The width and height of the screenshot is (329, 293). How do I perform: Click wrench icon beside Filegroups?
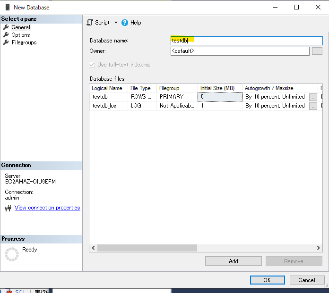click(x=6, y=42)
